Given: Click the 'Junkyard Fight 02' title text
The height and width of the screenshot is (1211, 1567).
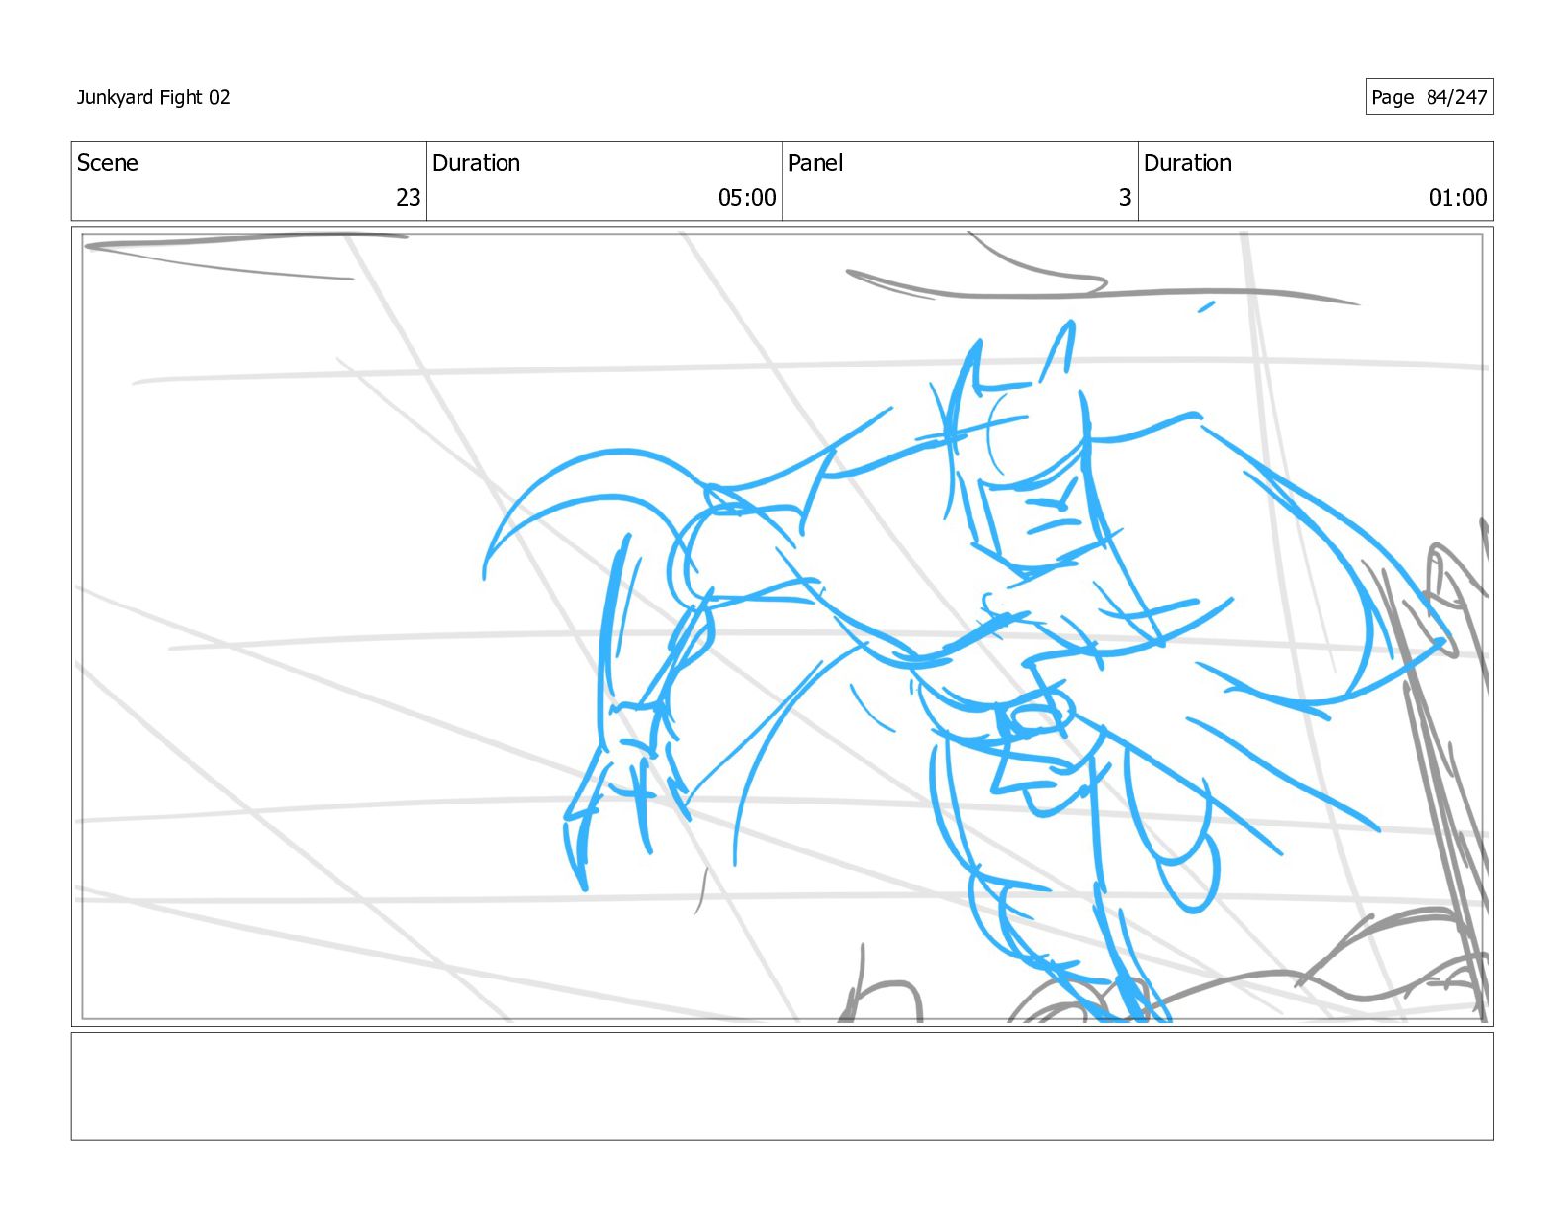Looking at the screenshot, I should 153,97.
